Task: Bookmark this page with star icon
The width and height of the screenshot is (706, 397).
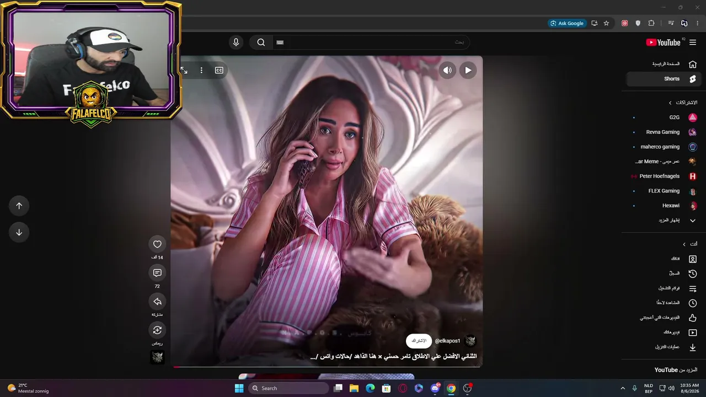Action: coord(606,23)
